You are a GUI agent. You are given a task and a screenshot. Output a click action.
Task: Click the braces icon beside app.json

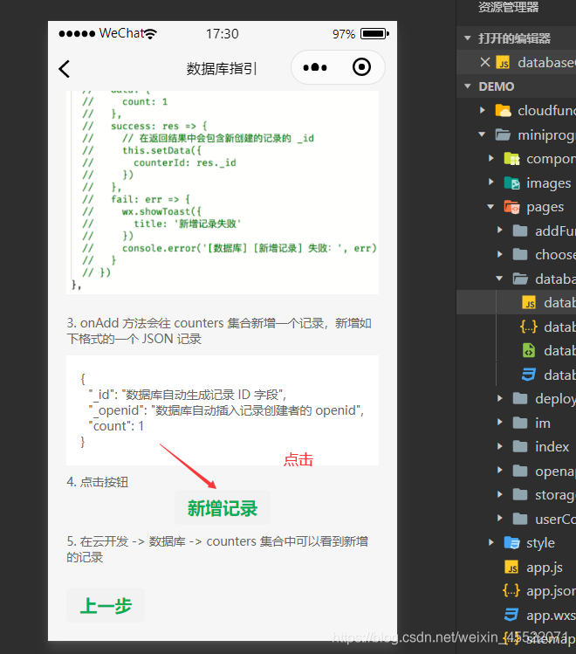pos(511,590)
